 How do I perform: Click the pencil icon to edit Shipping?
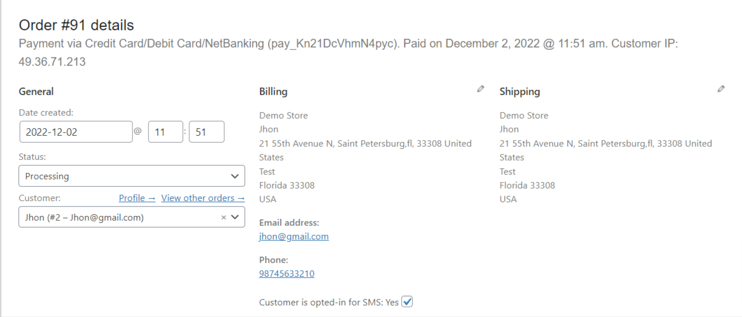721,89
